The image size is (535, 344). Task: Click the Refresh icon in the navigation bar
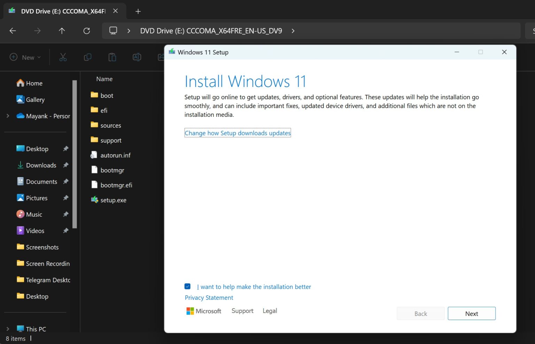click(x=86, y=31)
